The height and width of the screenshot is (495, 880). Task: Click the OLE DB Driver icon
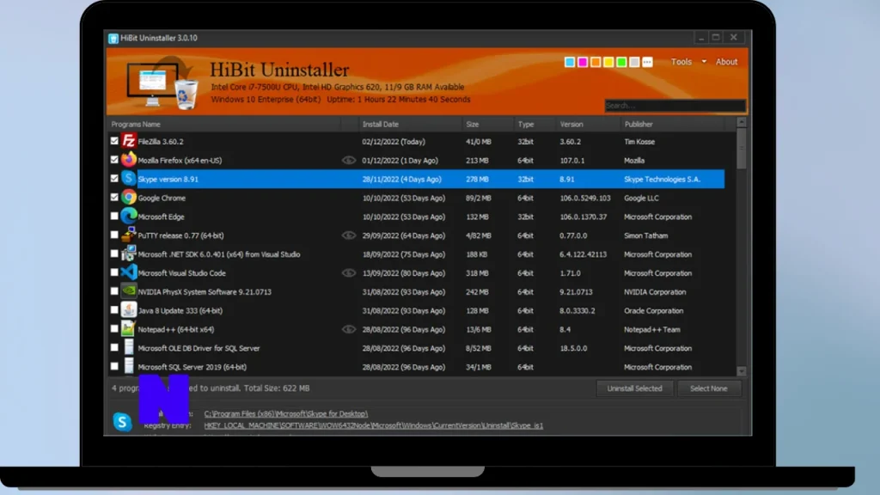[x=129, y=347]
